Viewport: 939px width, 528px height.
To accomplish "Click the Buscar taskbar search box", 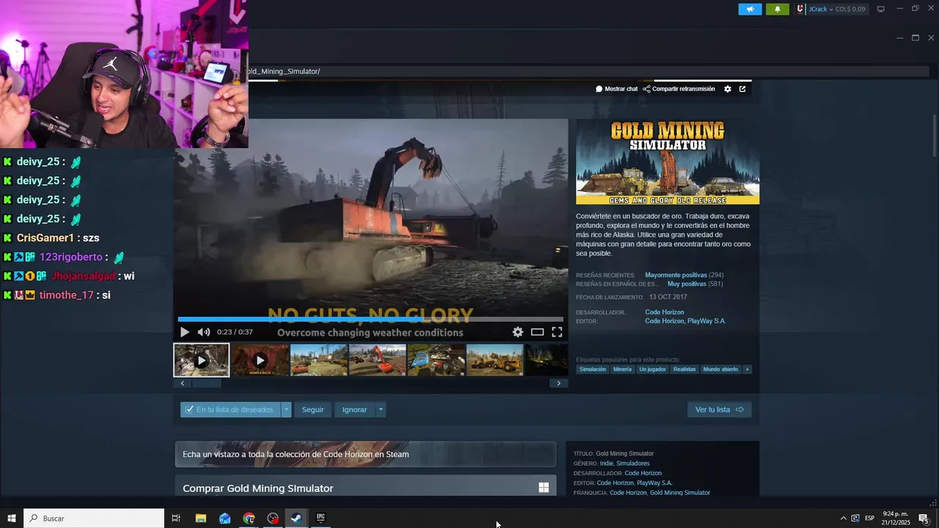I will tap(94, 518).
